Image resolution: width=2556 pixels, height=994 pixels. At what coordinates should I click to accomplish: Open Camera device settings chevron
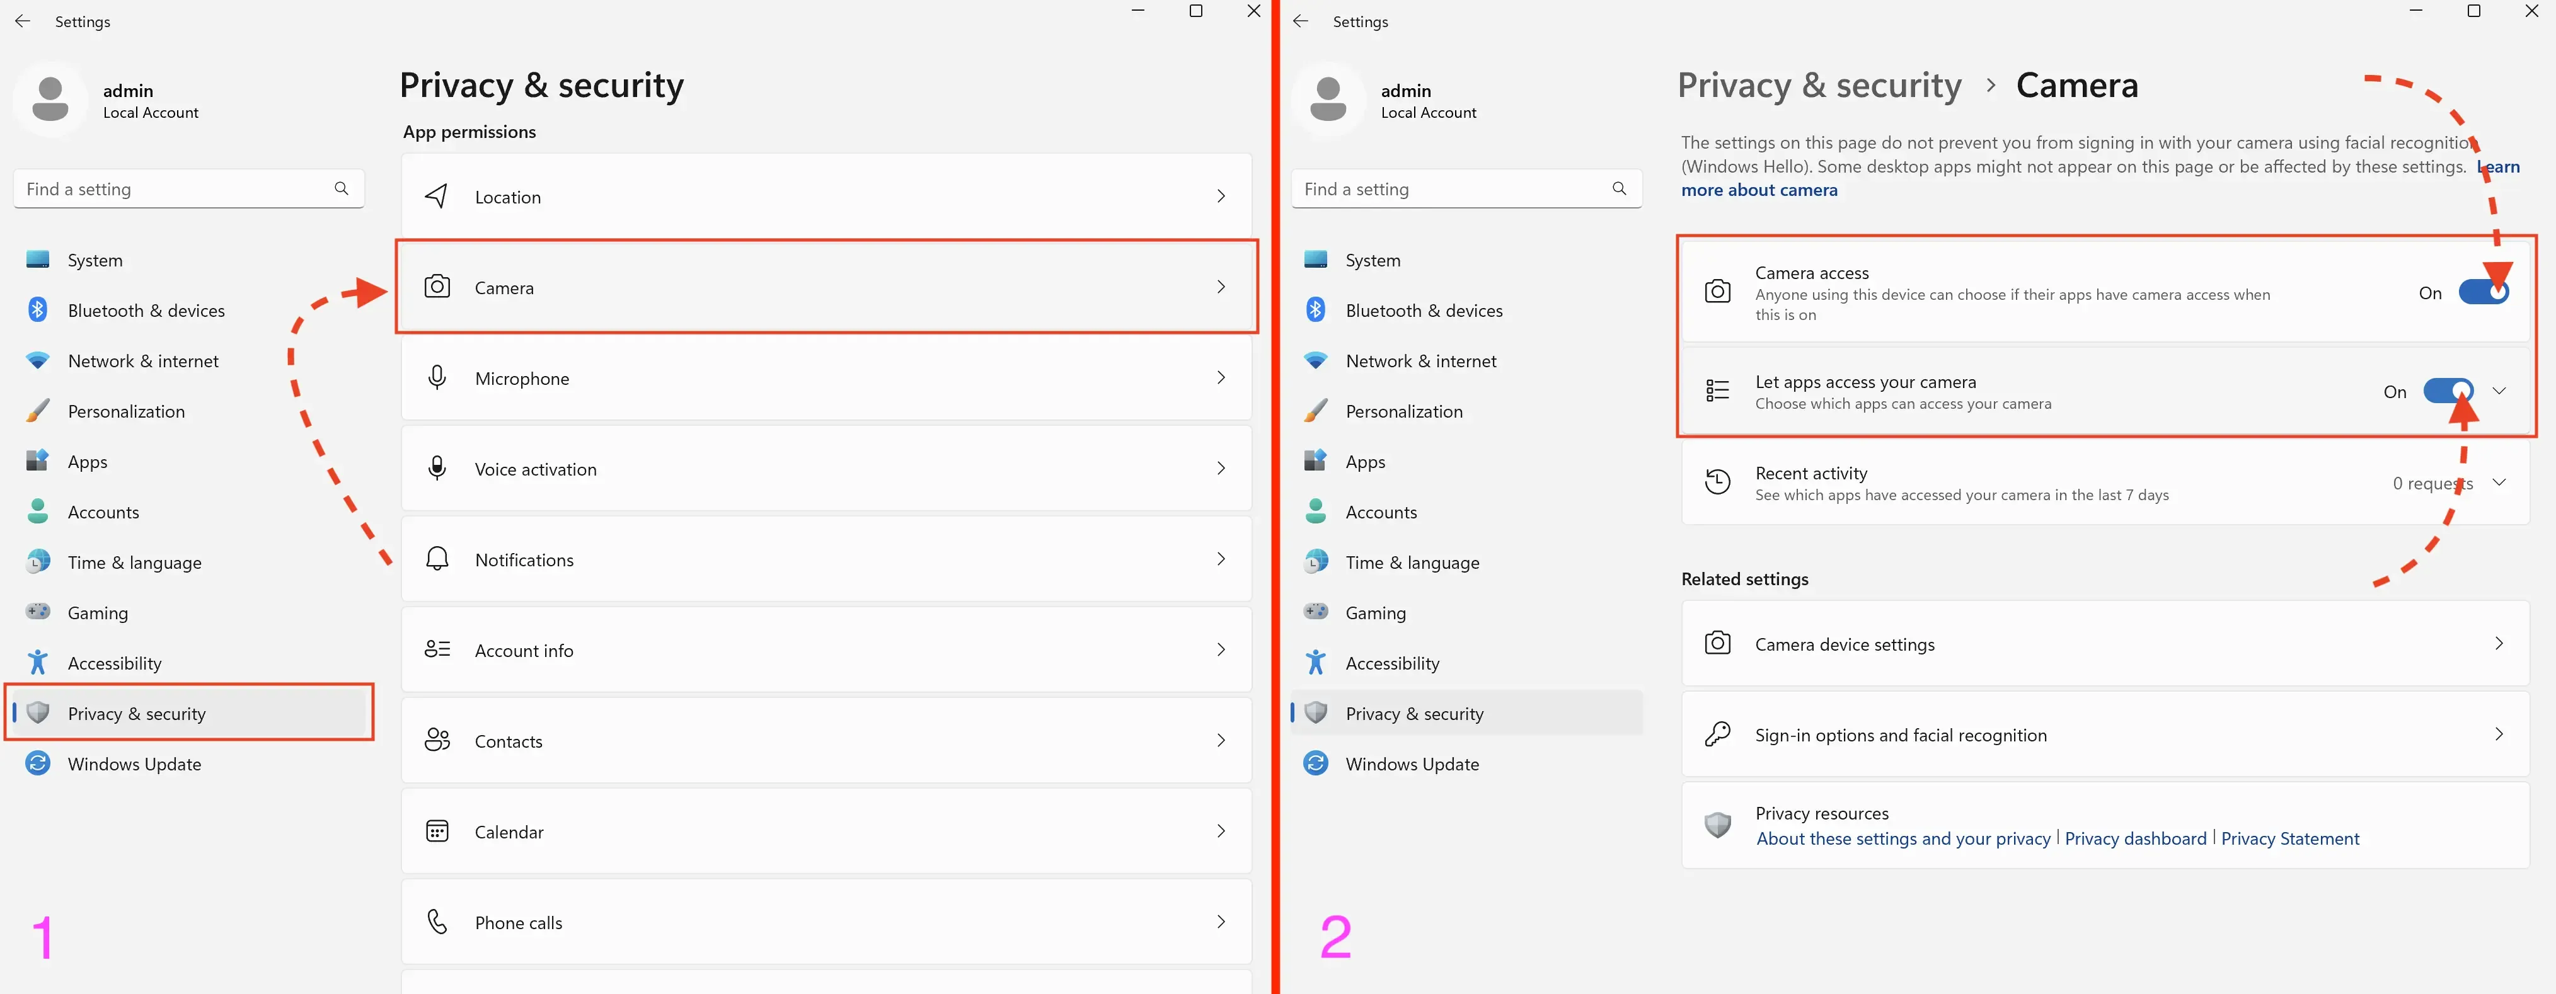tap(2497, 644)
